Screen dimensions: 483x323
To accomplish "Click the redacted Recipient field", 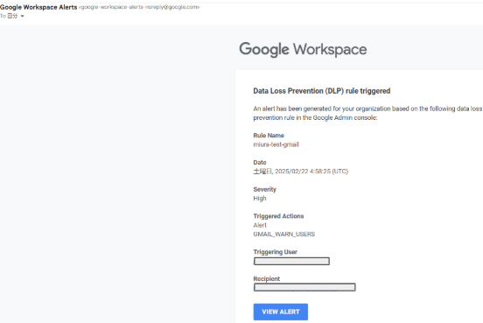I will (304, 287).
